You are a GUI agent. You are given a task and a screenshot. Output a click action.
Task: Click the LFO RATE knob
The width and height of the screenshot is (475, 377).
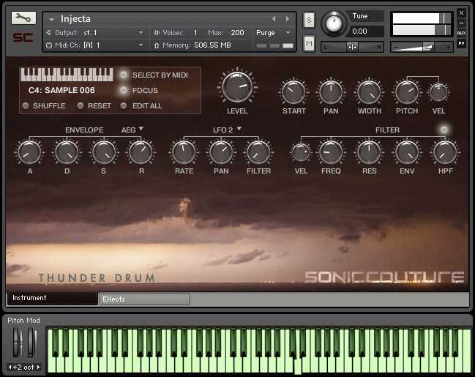pyautogui.click(x=184, y=152)
